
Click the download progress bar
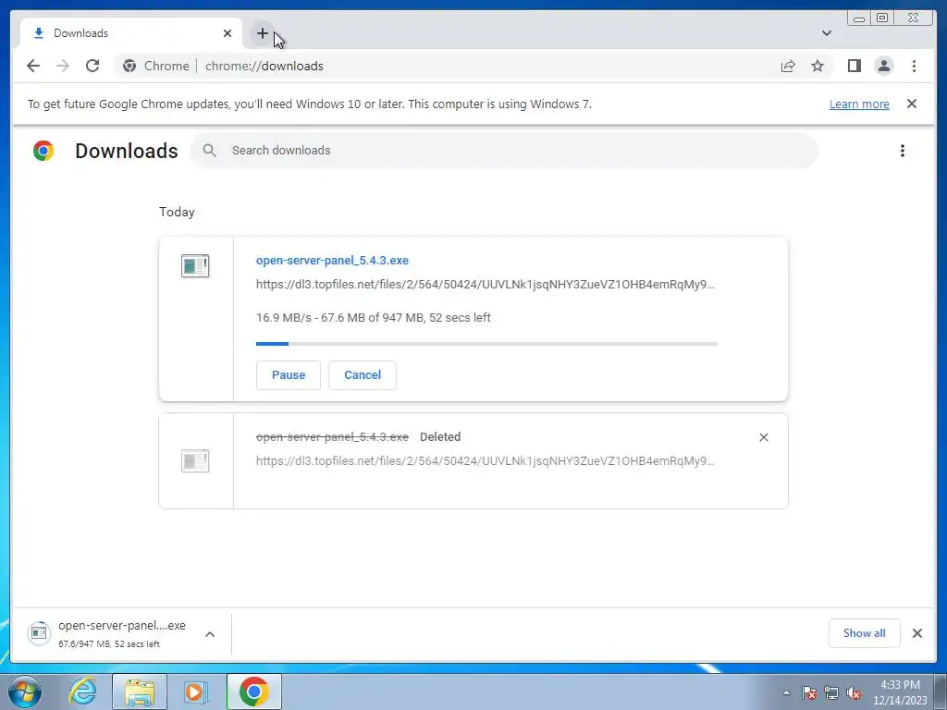point(486,344)
